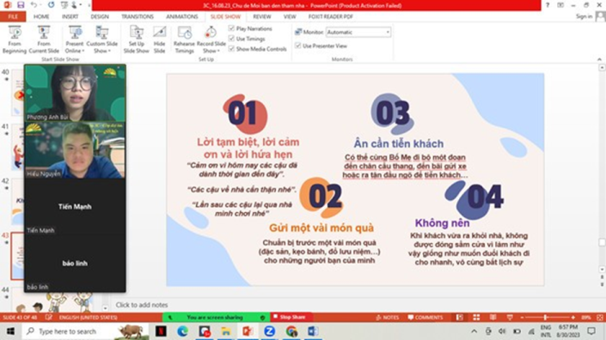Adjust the zoom slider in status bar
The height and width of the screenshot is (340, 606).
545,317
